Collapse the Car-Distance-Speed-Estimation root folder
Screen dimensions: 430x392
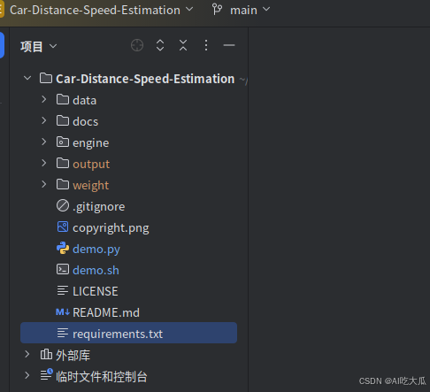(x=27, y=78)
